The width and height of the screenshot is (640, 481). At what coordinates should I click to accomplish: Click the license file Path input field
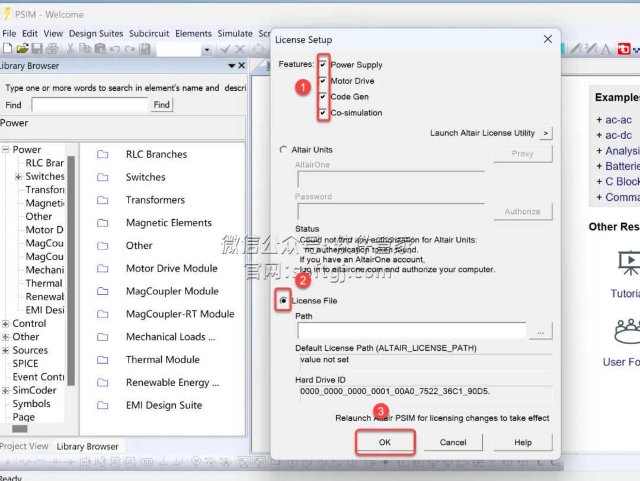(412, 331)
